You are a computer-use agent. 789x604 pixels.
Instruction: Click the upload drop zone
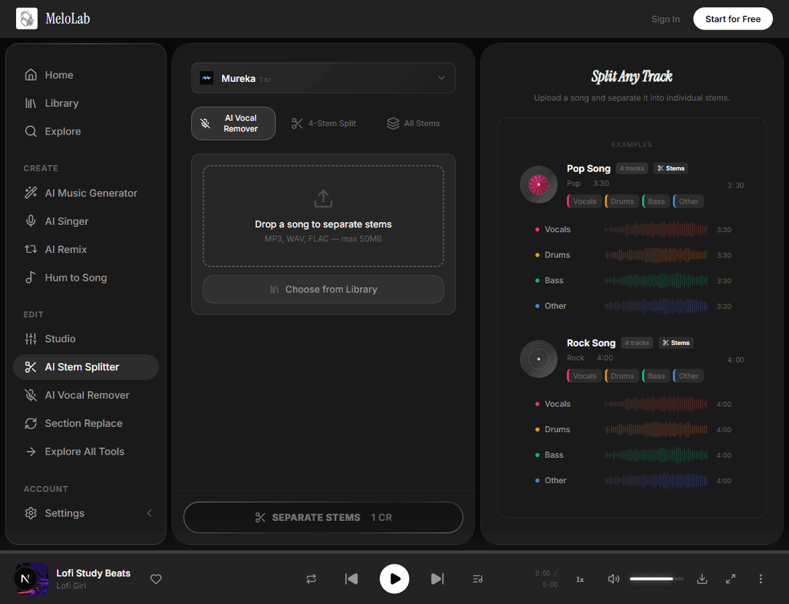[323, 216]
